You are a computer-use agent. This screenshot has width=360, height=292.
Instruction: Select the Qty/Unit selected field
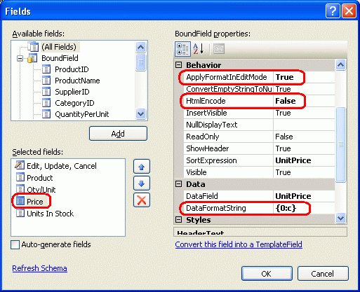pyautogui.click(x=41, y=190)
